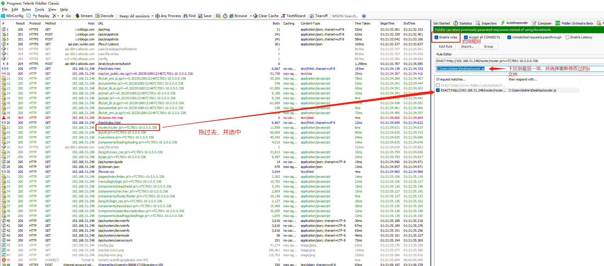Screen dimensions: 604x266
Task: Select the AutoResponder tab
Action: pos(514,23)
